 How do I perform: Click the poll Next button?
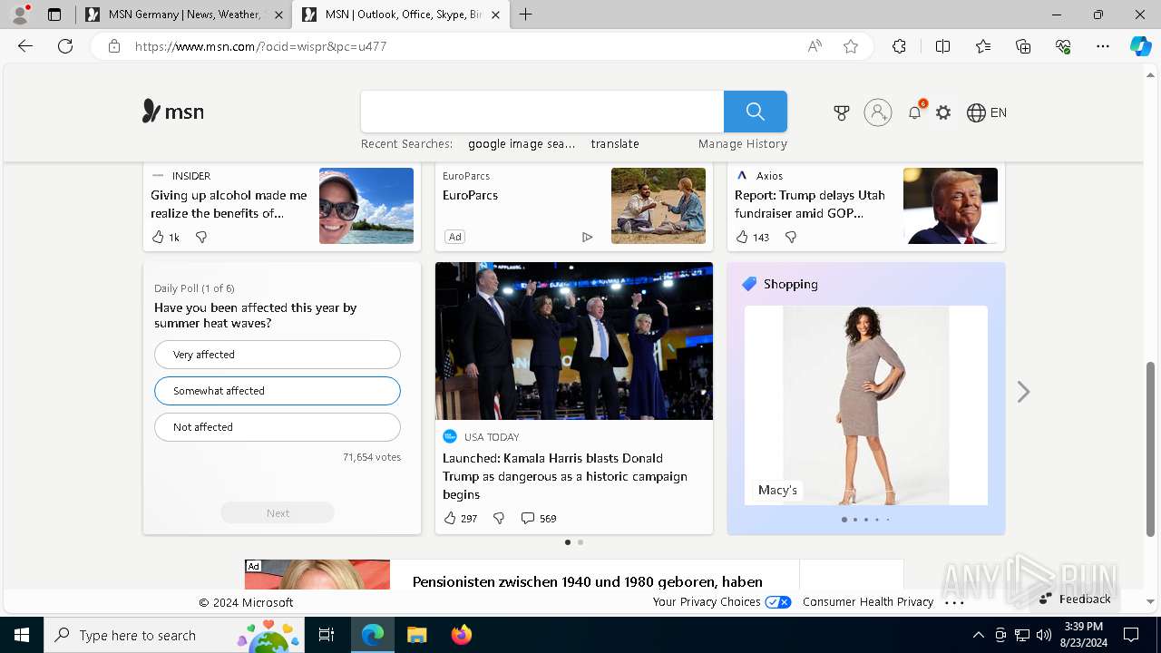[x=278, y=512]
